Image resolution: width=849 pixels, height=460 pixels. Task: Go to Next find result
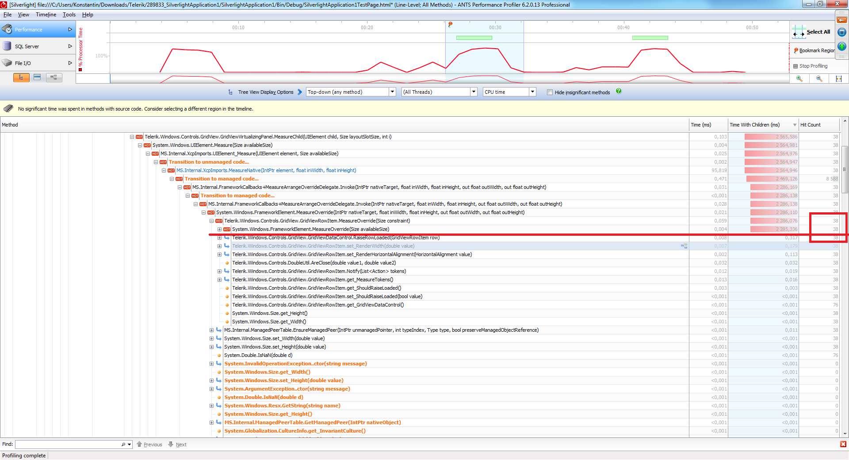click(177, 445)
